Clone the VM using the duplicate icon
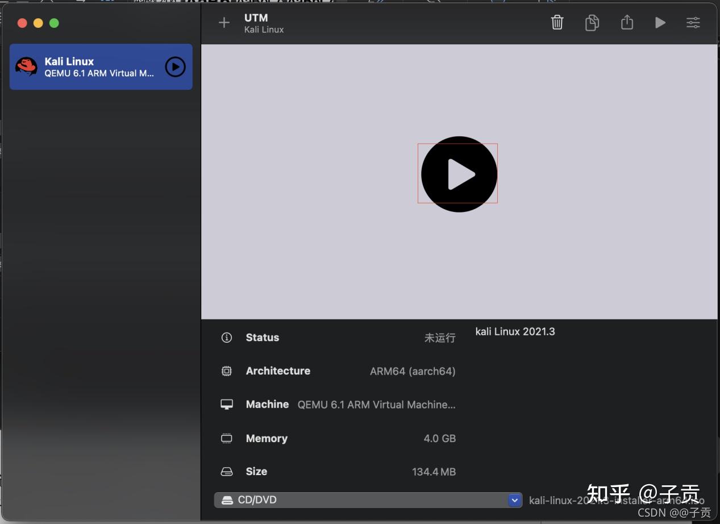The width and height of the screenshot is (720, 524). pyautogui.click(x=592, y=23)
